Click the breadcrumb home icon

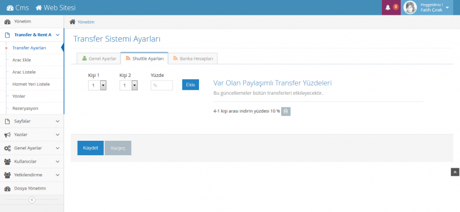72,22
